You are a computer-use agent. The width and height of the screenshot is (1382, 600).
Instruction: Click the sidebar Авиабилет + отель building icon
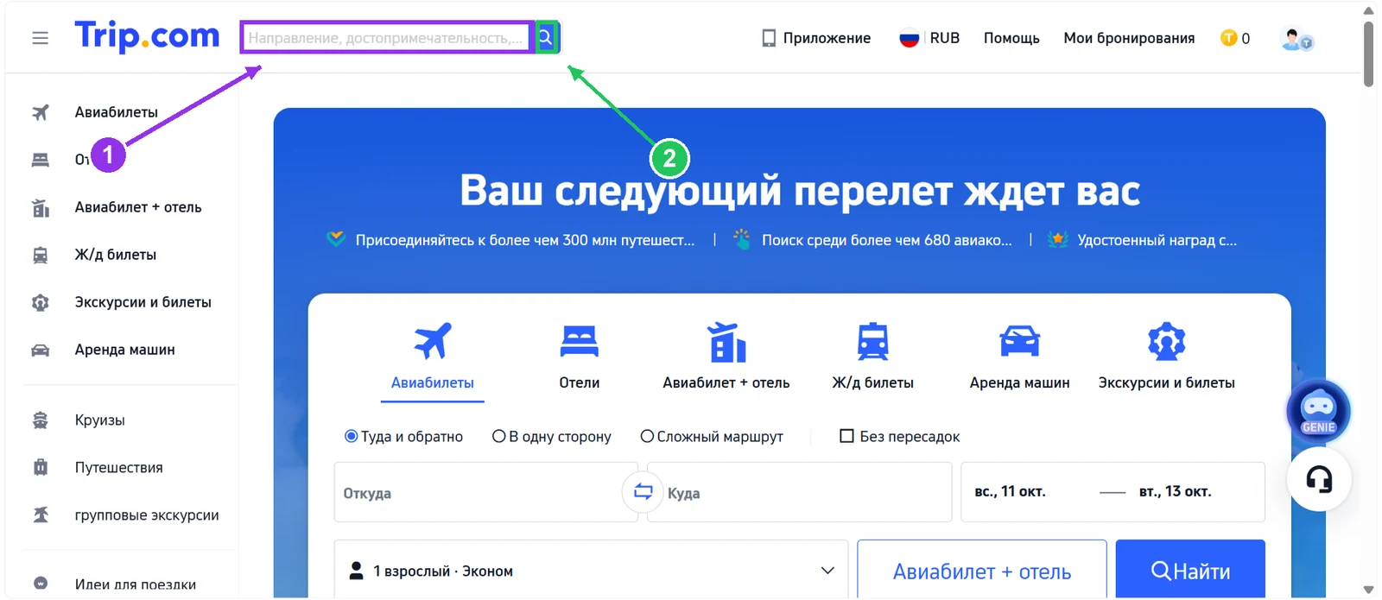pos(41,207)
